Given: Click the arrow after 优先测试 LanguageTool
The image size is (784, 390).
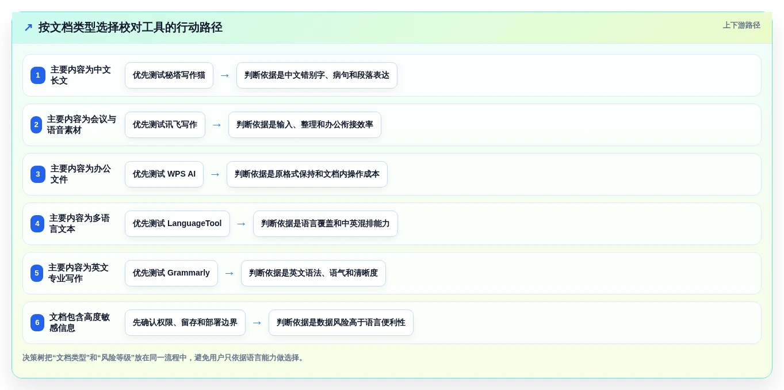Looking at the screenshot, I should (242, 224).
